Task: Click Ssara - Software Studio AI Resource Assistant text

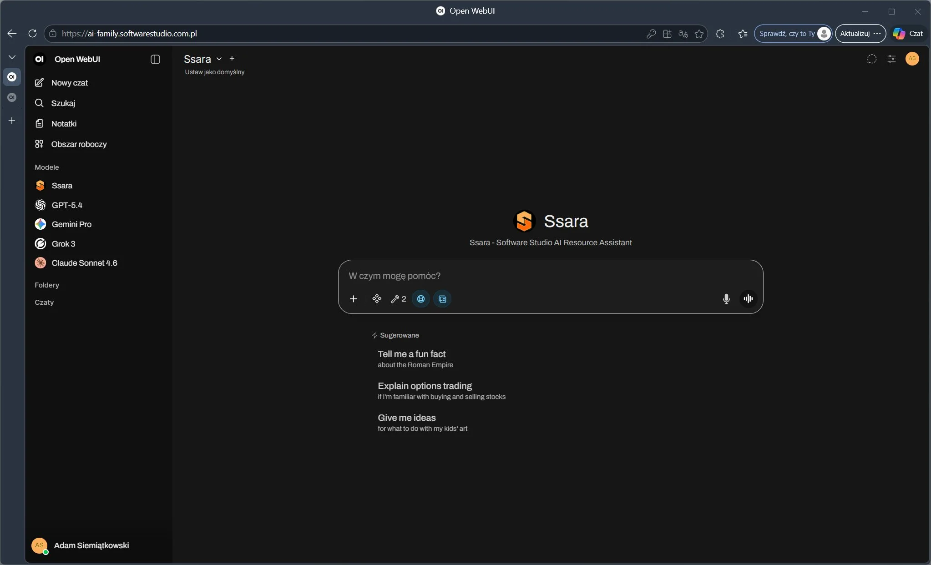Action: point(551,243)
